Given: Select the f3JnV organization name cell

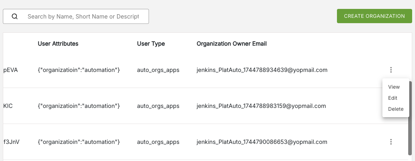Looking at the screenshot, I should coord(11,142).
